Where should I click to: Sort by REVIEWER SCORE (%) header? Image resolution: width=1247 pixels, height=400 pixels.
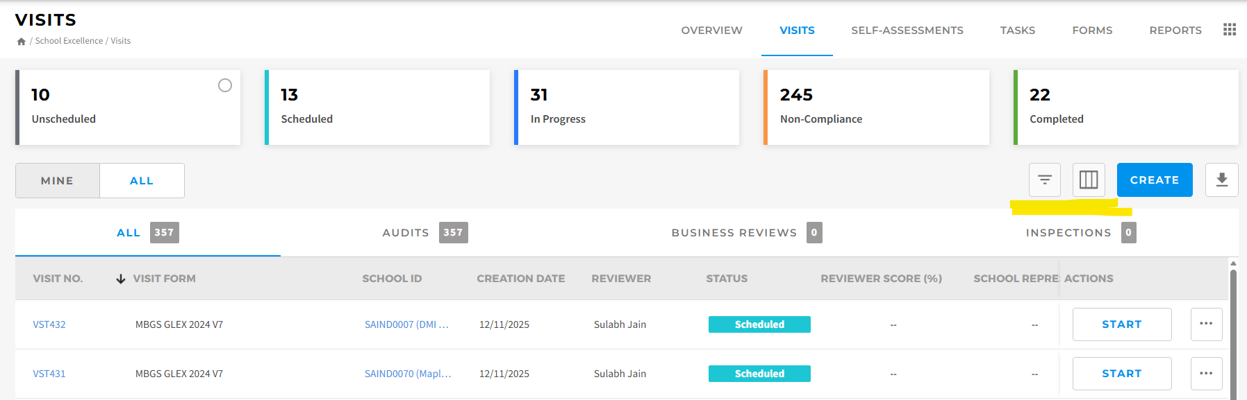click(x=881, y=279)
